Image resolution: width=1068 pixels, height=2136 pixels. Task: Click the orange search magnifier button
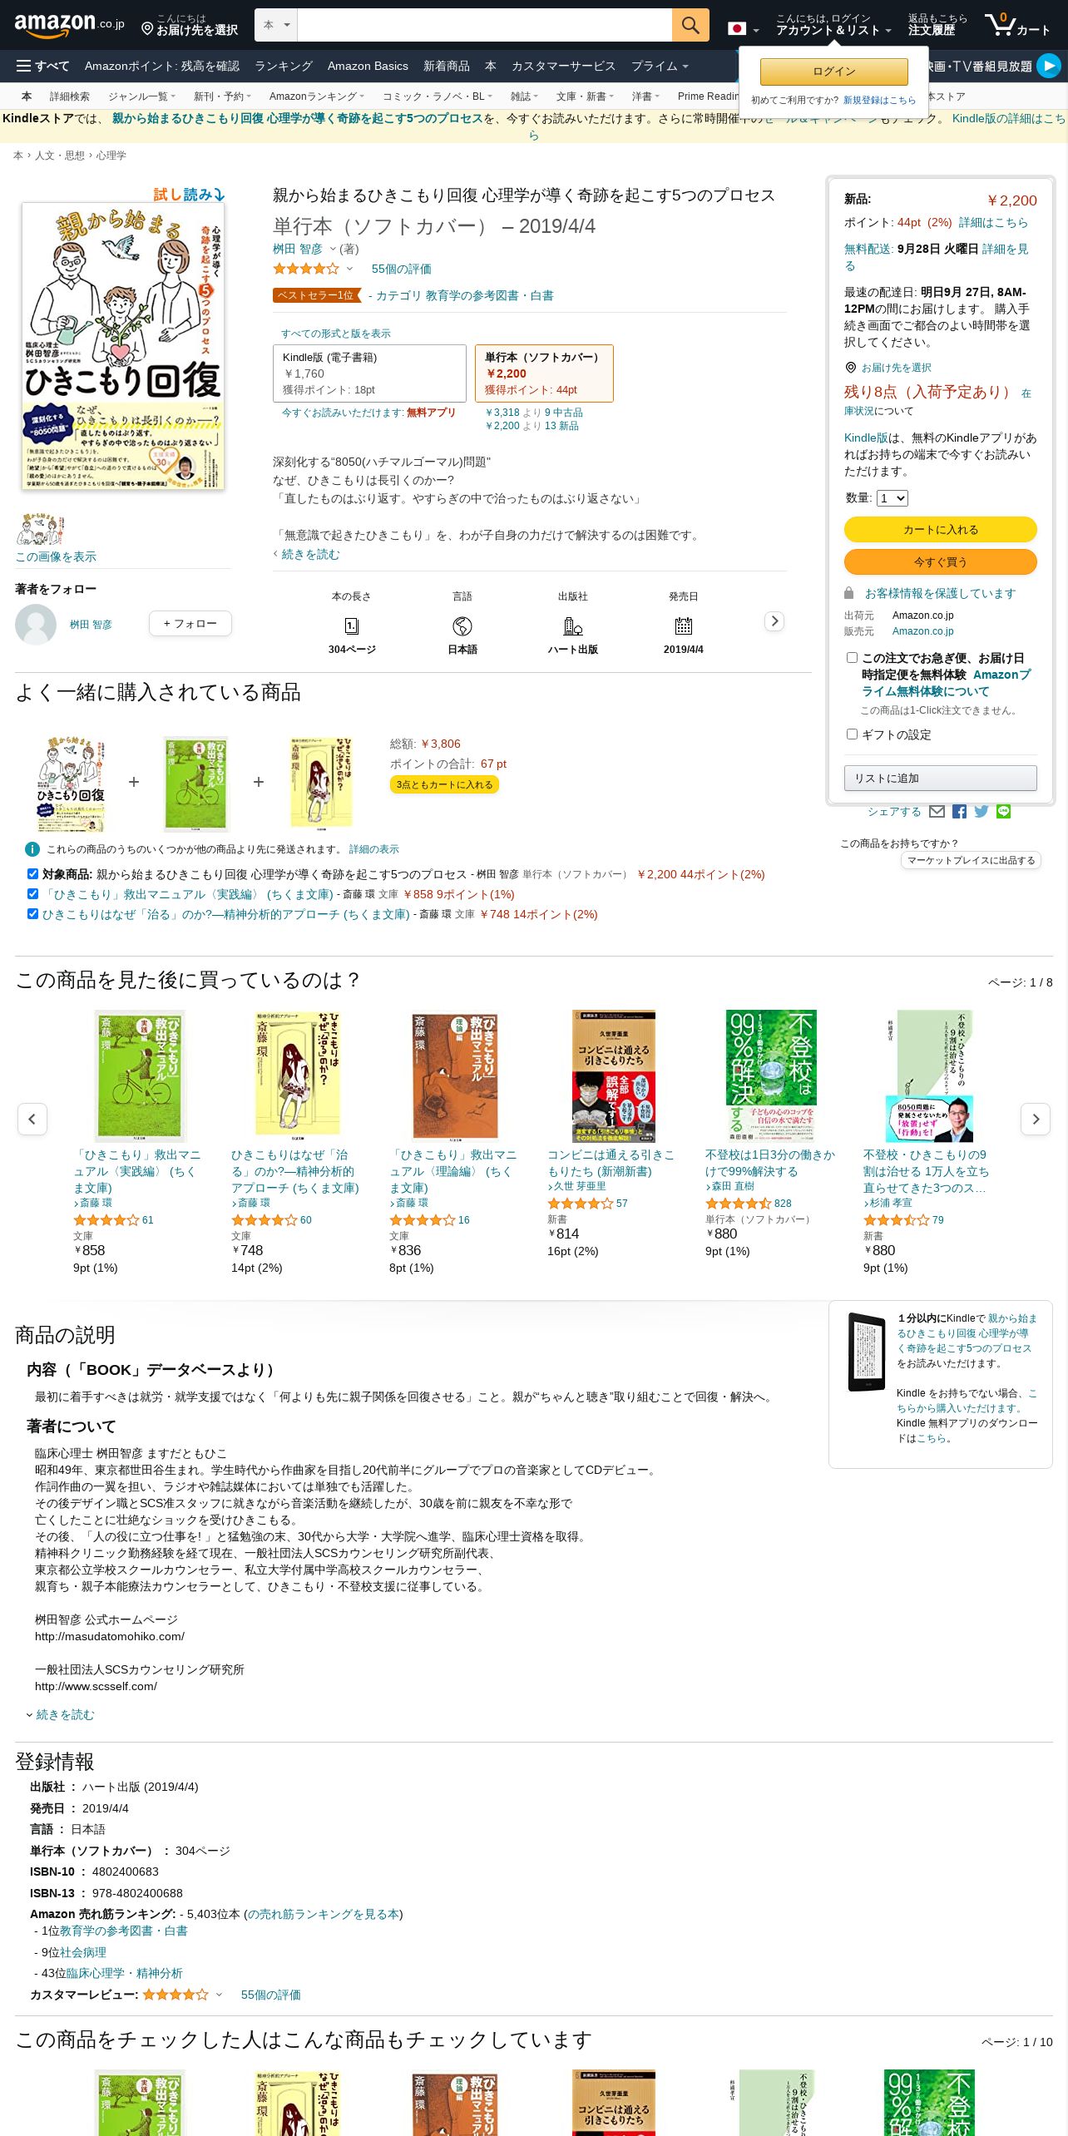pyautogui.click(x=690, y=25)
